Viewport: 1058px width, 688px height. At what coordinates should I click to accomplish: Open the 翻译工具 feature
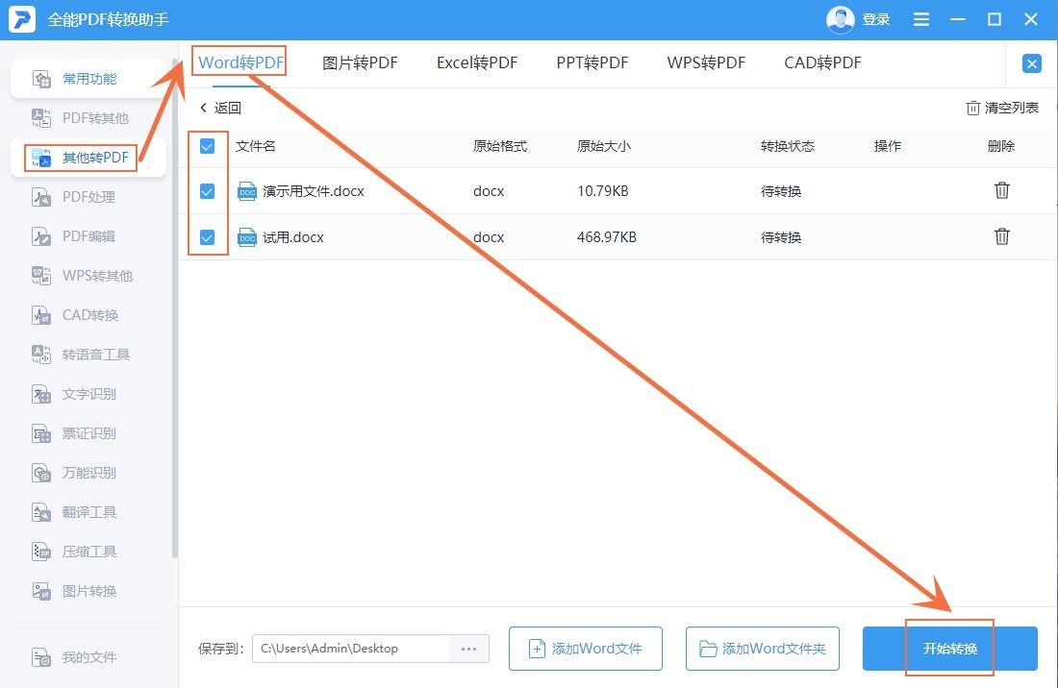91,511
